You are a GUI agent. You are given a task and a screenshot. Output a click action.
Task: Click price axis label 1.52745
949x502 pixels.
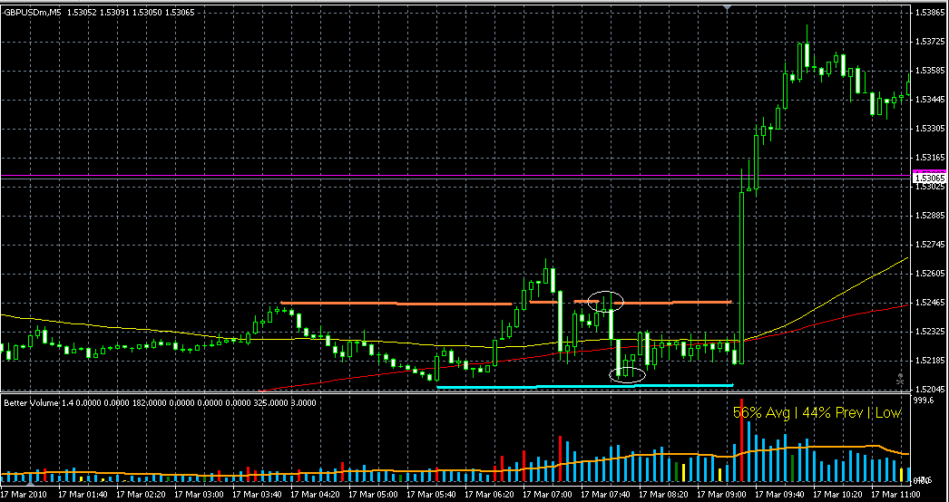(930, 245)
